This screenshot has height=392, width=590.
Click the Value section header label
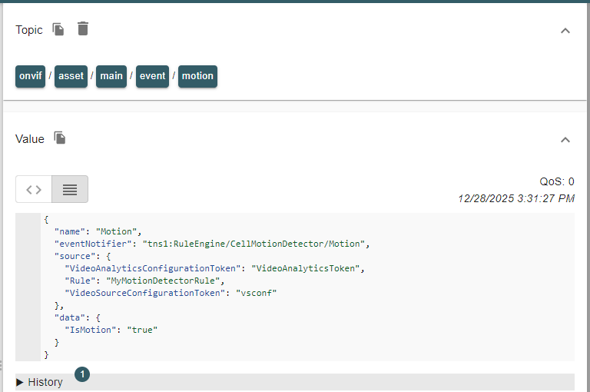(x=30, y=139)
